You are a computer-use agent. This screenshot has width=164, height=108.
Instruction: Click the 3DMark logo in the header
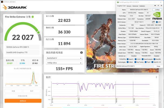(x=15, y=7)
